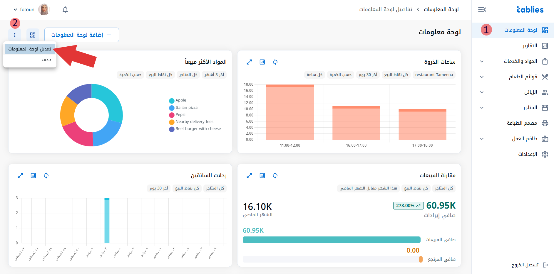The width and height of the screenshot is (554, 274).
Task: Expand قوائم الطعام submenu chevron
Action: 482,77
